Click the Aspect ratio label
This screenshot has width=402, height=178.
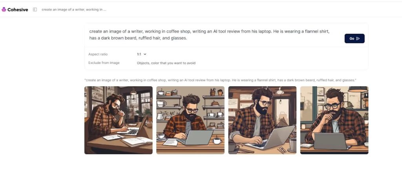pyautogui.click(x=98, y=54)
